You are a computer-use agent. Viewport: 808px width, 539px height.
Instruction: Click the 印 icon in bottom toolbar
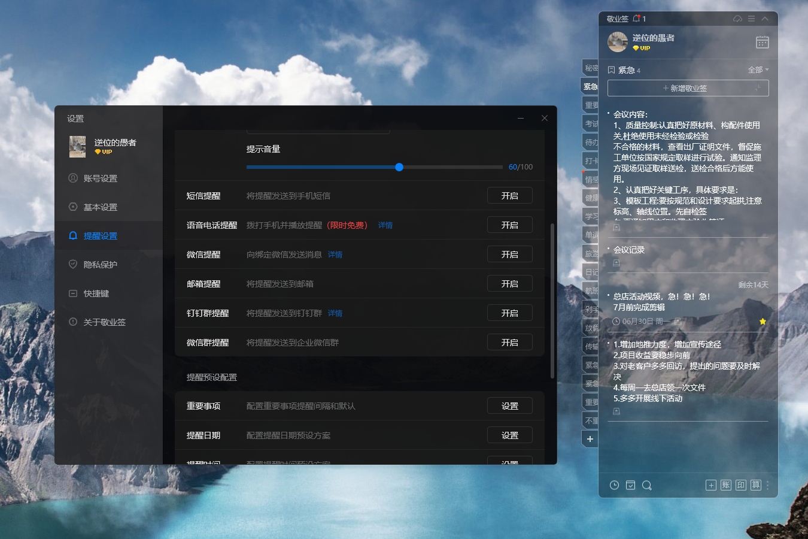(741, 485)
